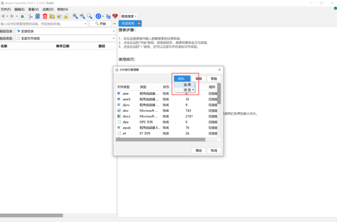
Task: Click the 文件类型 column header in dialog
Action: (123, 87)
